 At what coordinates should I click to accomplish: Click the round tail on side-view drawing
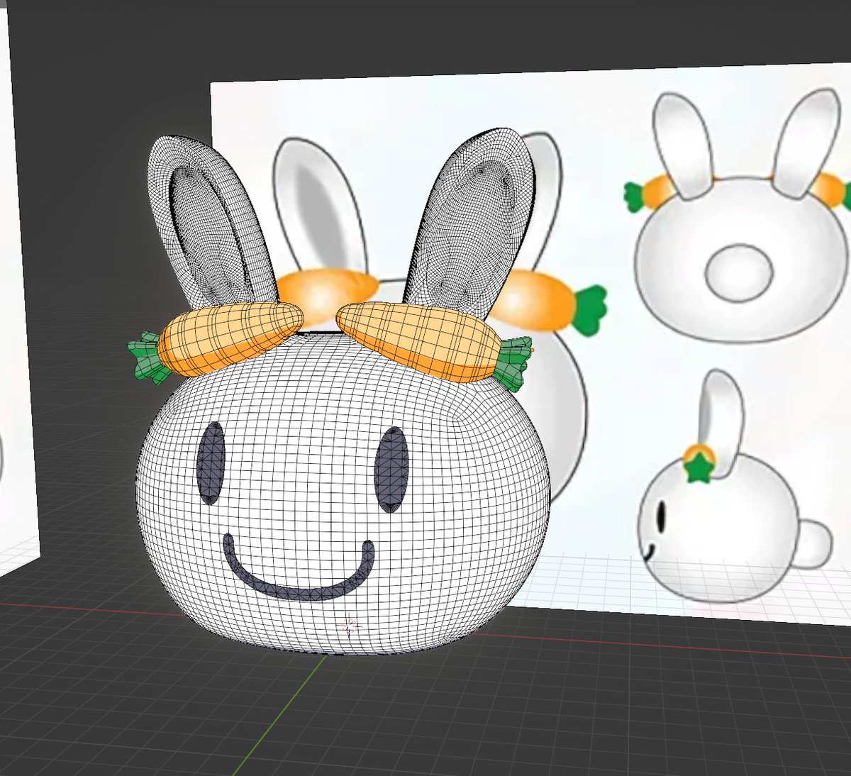coord(813,543)
